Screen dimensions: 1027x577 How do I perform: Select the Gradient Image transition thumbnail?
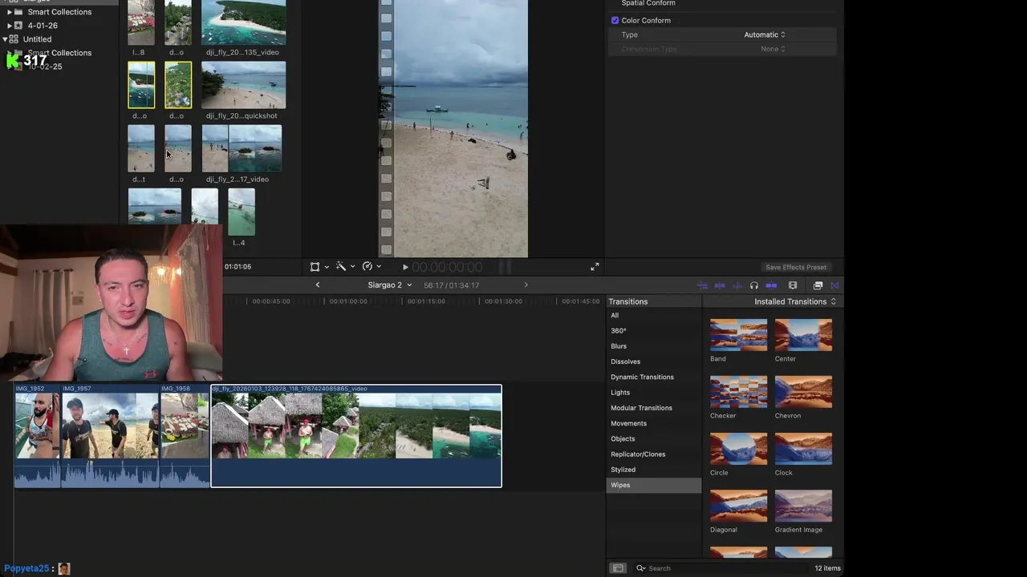coord(803,506)
